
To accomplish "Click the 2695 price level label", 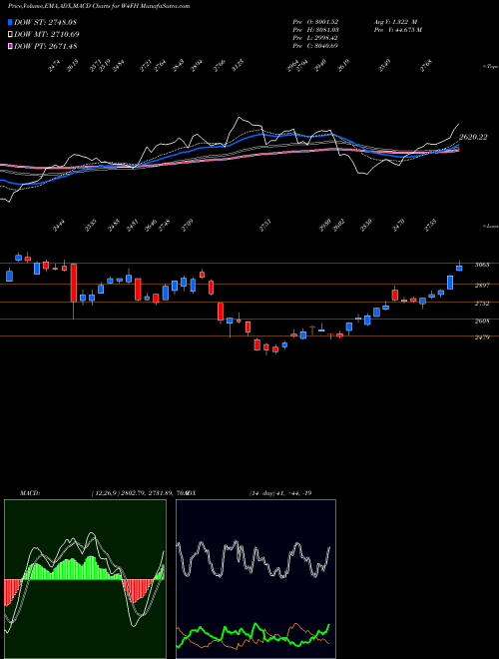I will [x=481, y=322].
